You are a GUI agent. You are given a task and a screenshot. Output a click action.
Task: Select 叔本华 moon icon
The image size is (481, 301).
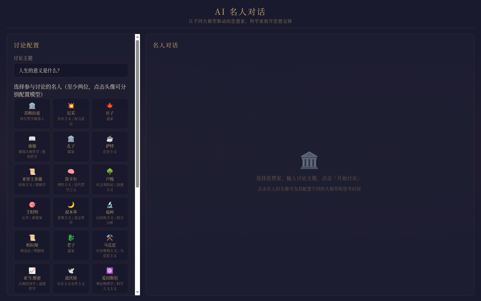coord(71,205)
